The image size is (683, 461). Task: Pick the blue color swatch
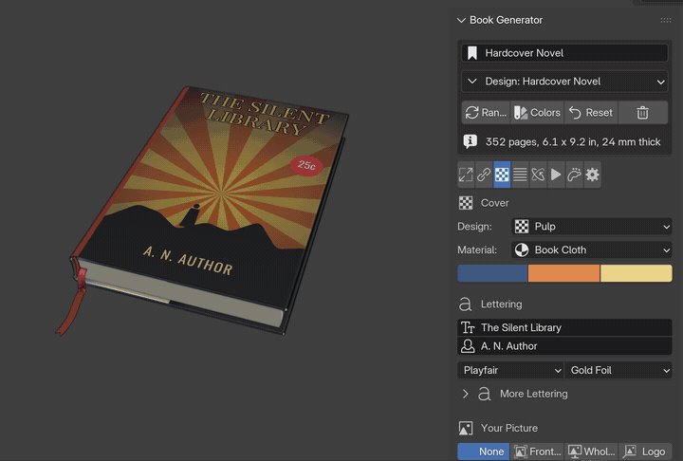click(492, 273)
